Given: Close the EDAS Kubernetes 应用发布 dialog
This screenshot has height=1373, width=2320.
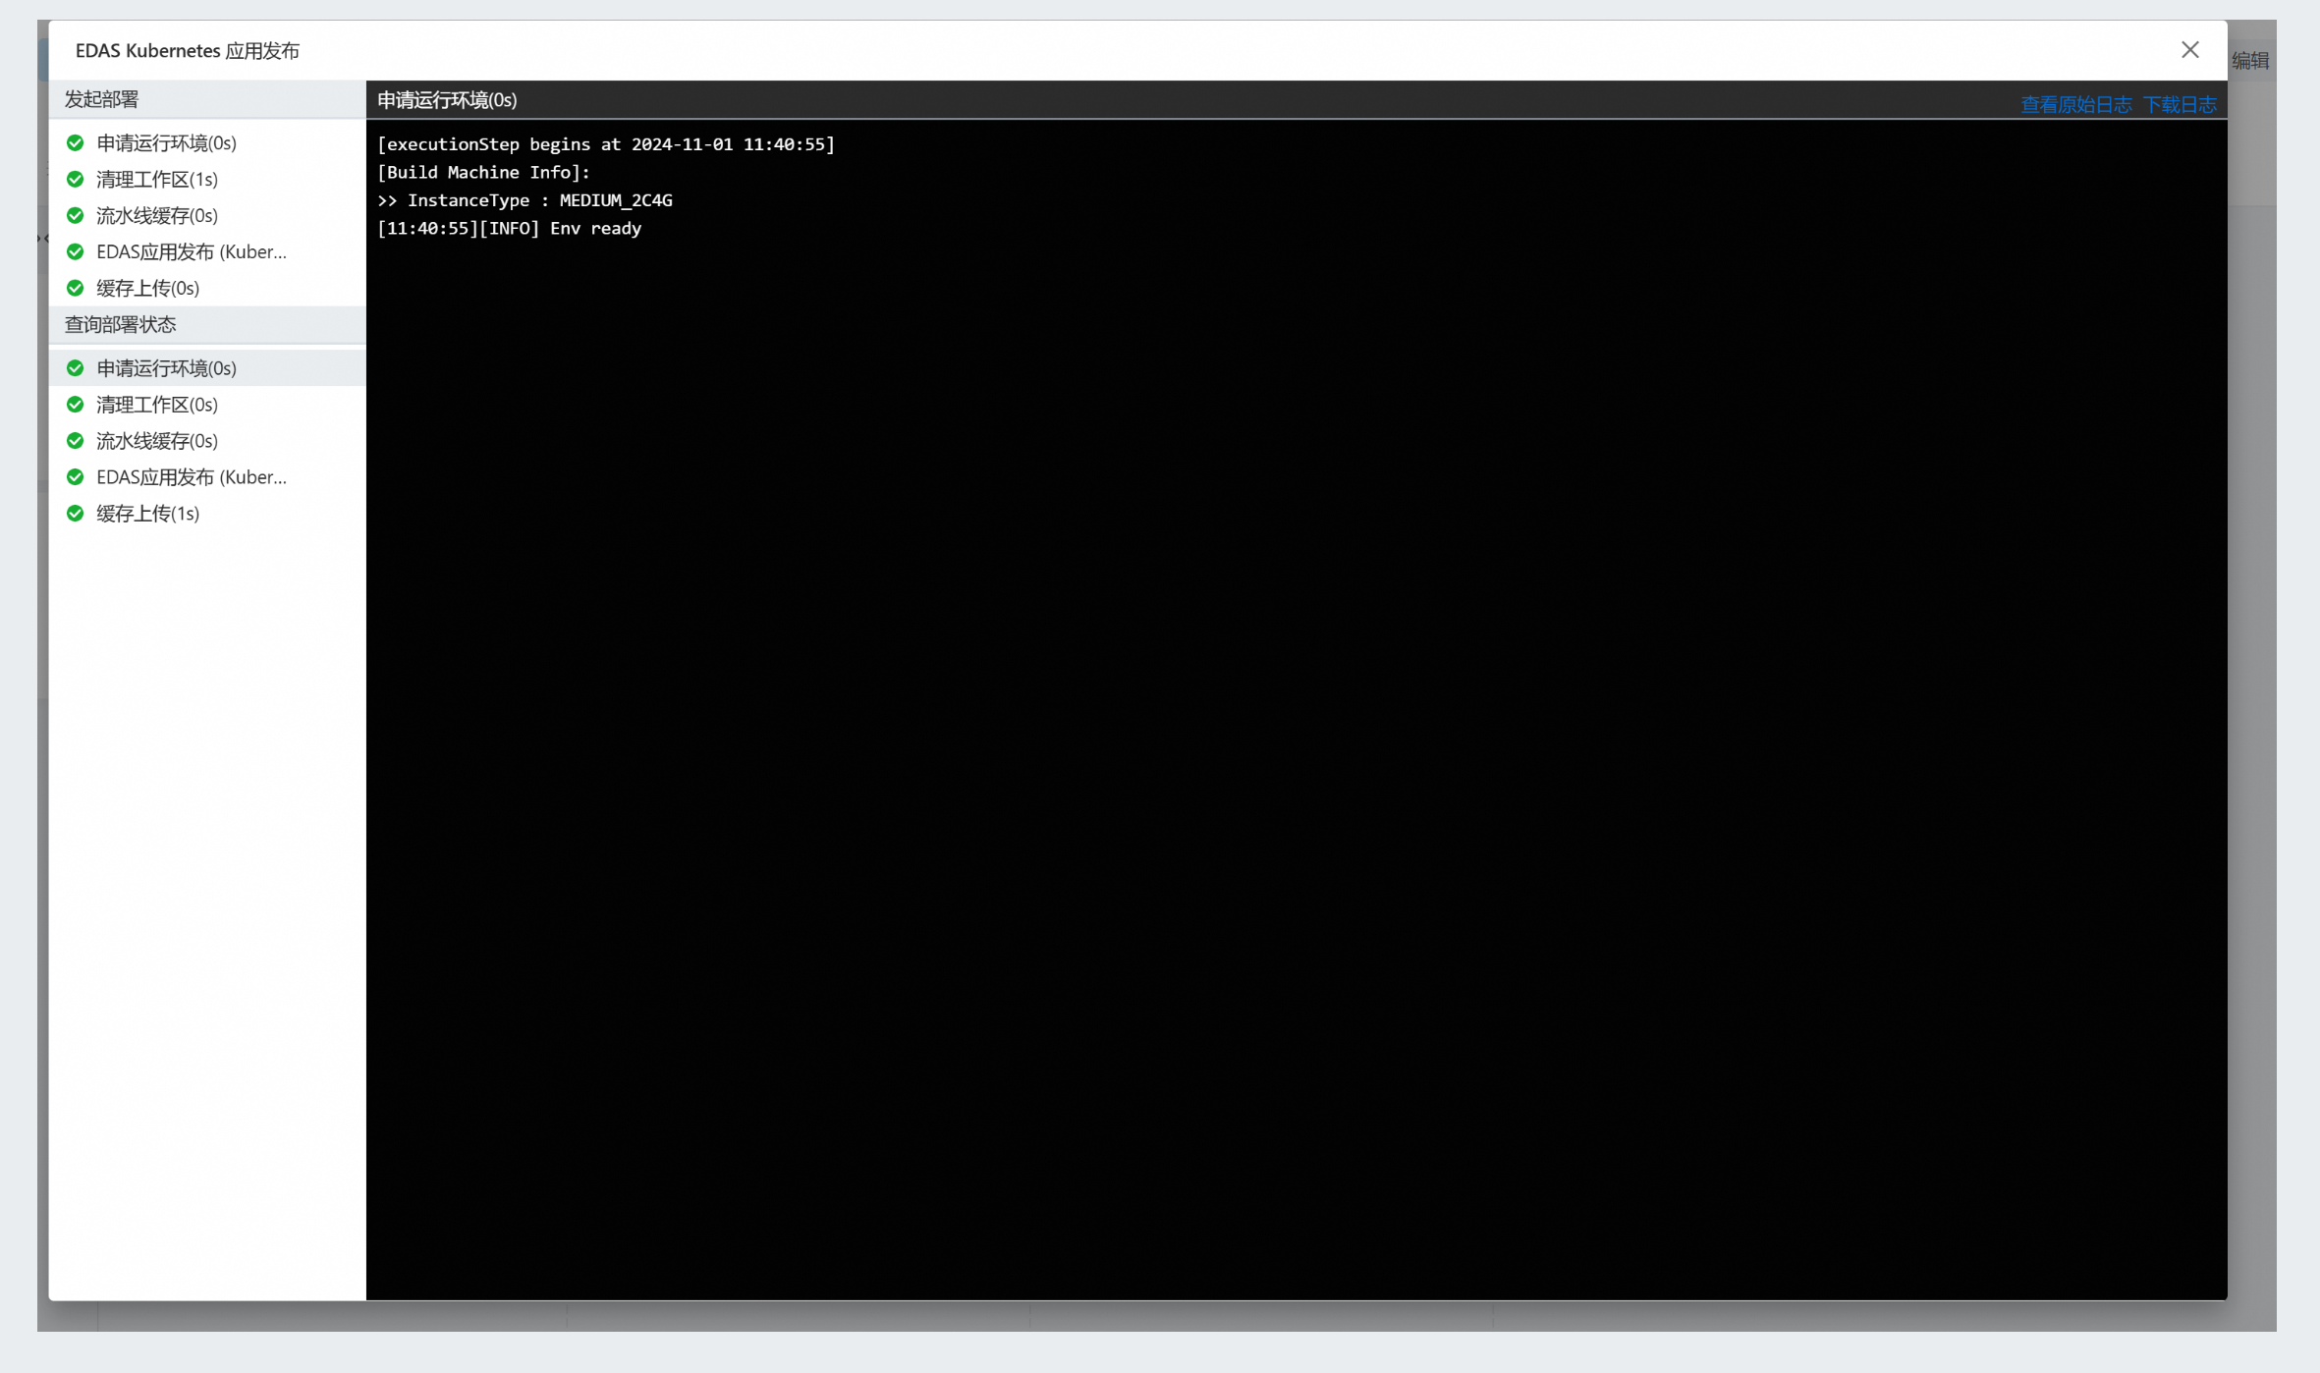Looking at the screenshot, I should [2190, 50].
